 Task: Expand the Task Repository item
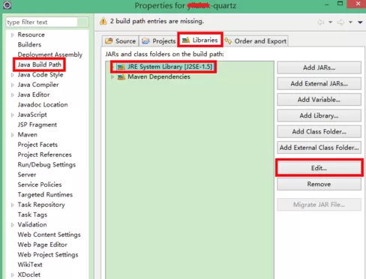[x=12, y=205]
